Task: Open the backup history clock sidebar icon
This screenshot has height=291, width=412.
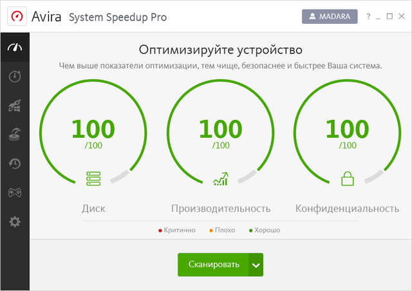Action: click(x=15, y=164)
